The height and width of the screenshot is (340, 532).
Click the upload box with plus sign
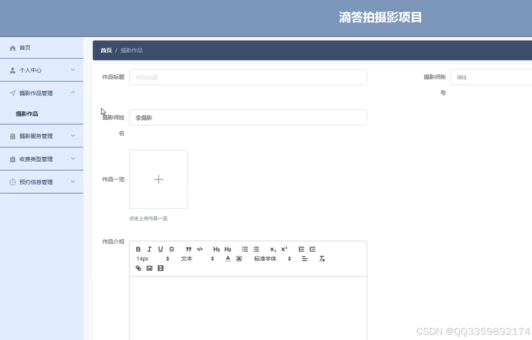pyautogui.click(x=158, y=179)
